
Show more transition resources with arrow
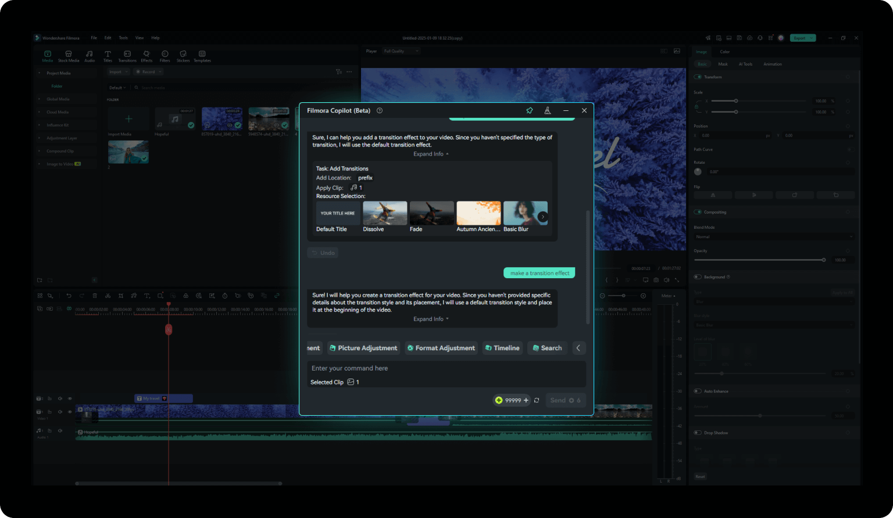542,217
